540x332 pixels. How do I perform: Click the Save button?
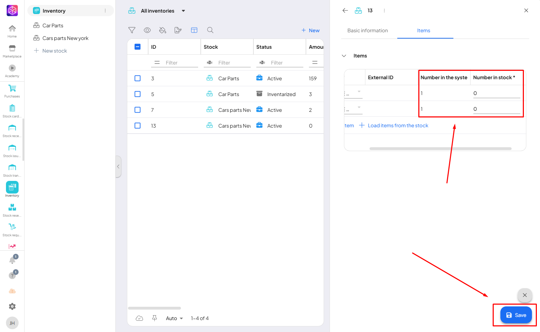(516, 315)
